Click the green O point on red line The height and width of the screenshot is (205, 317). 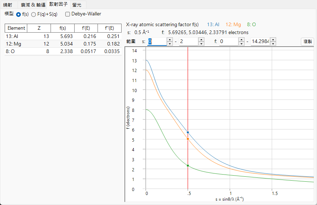(188, 166)
